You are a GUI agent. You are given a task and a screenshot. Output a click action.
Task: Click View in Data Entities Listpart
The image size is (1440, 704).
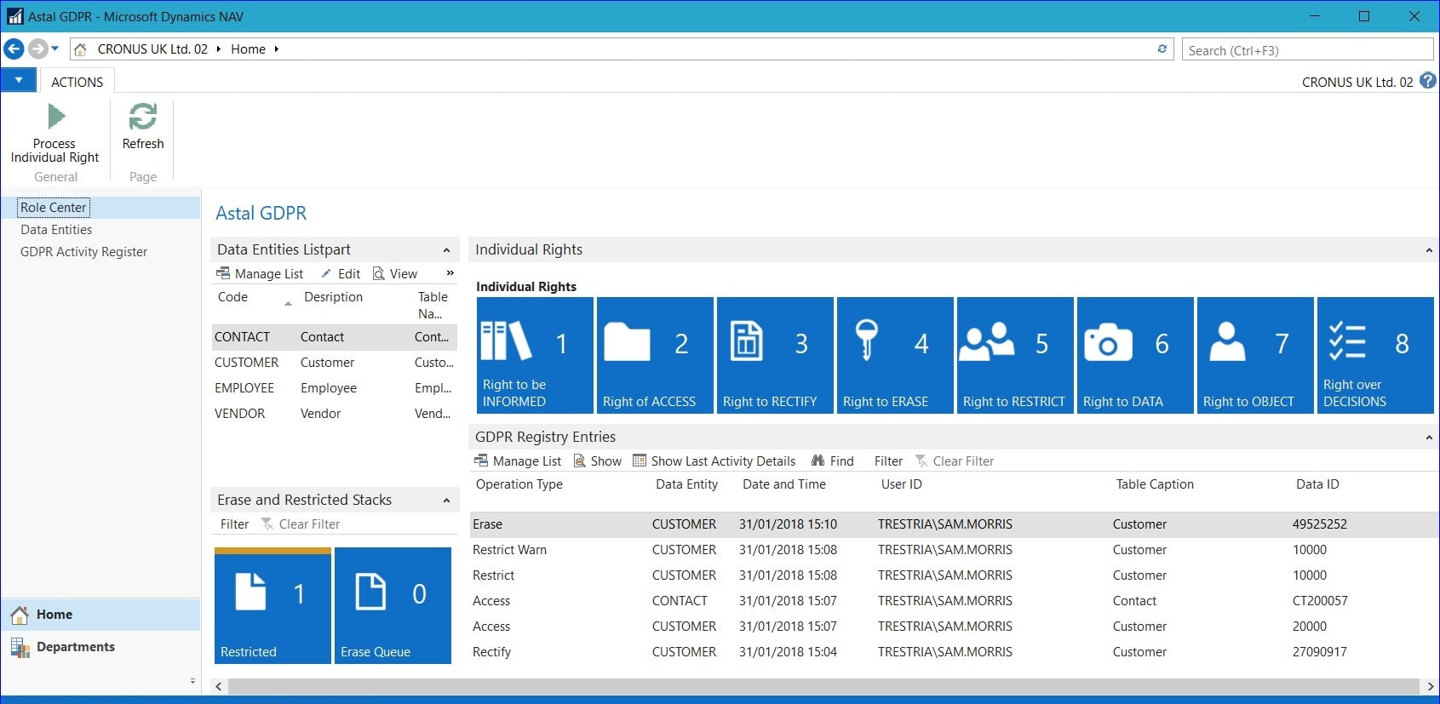pyautogui.click(x=395, y=273)
